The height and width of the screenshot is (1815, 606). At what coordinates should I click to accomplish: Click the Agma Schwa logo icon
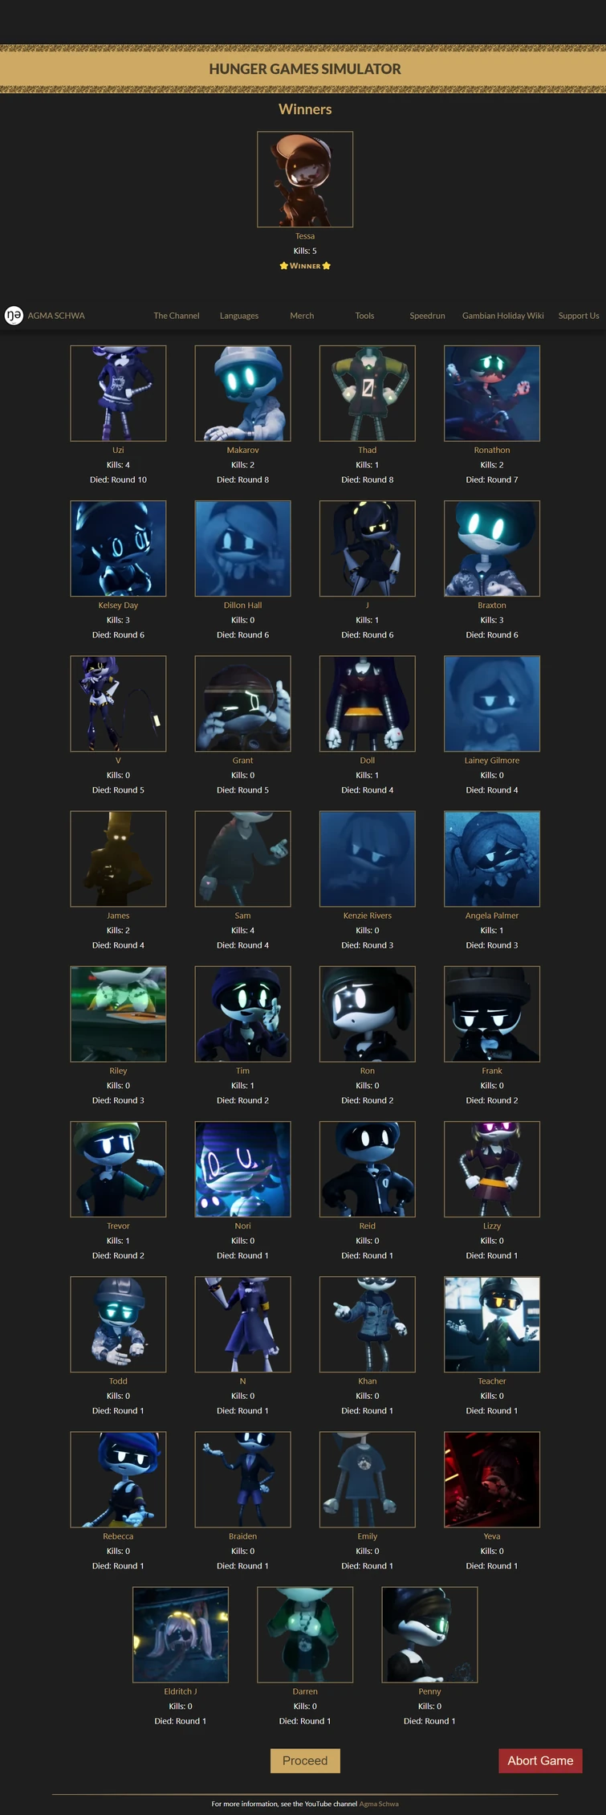point(14,316)
